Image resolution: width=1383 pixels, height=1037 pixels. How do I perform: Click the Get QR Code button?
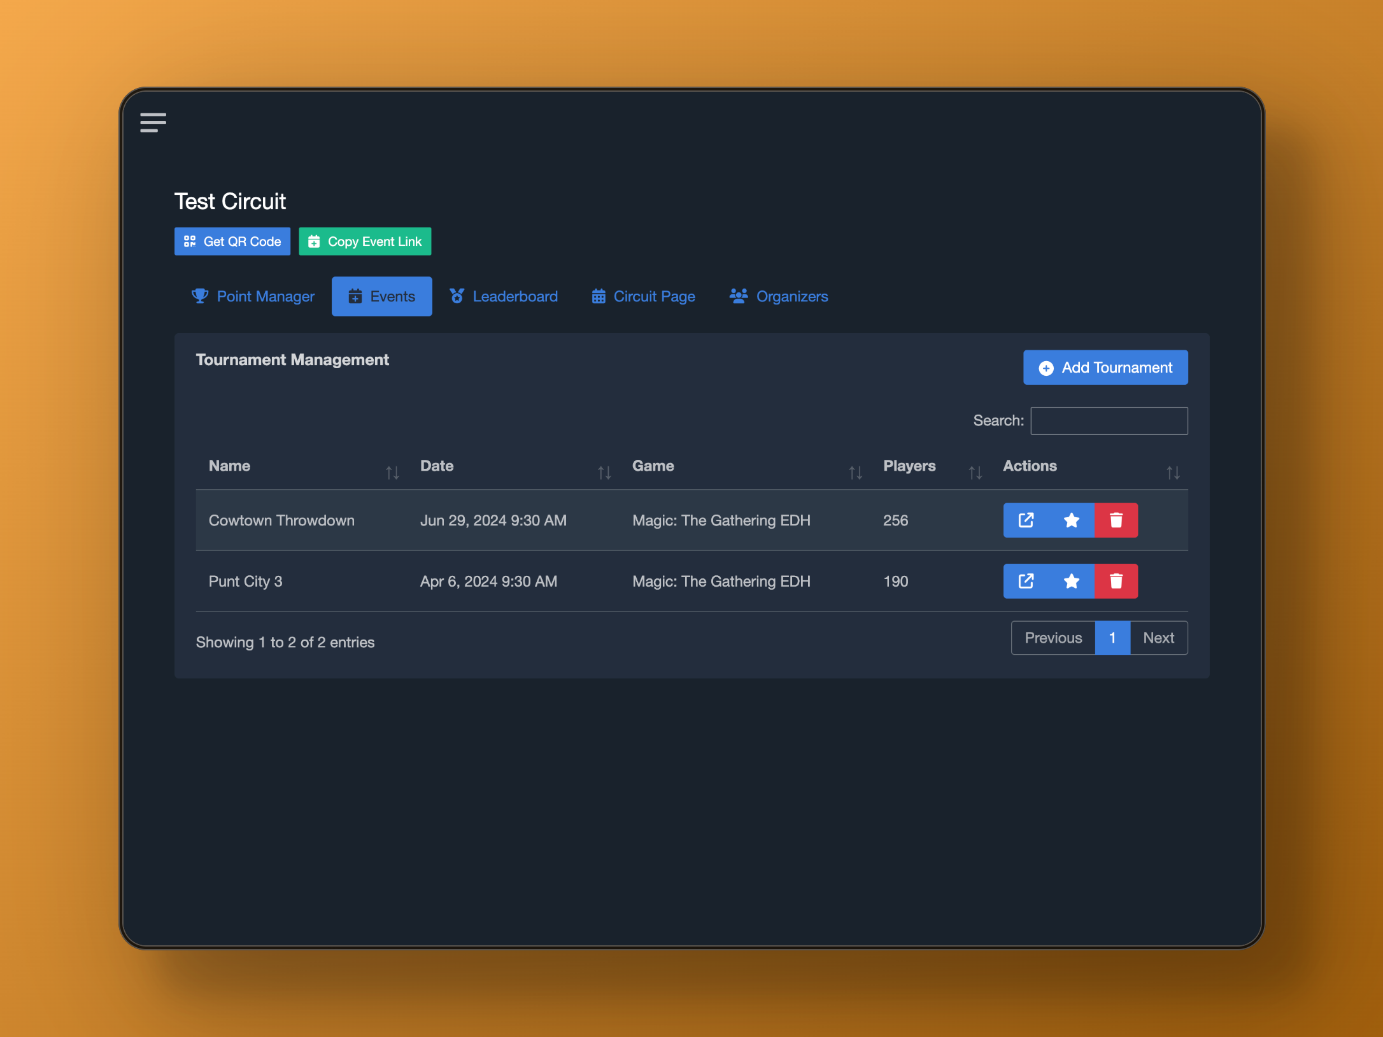[x=232, y=241]
